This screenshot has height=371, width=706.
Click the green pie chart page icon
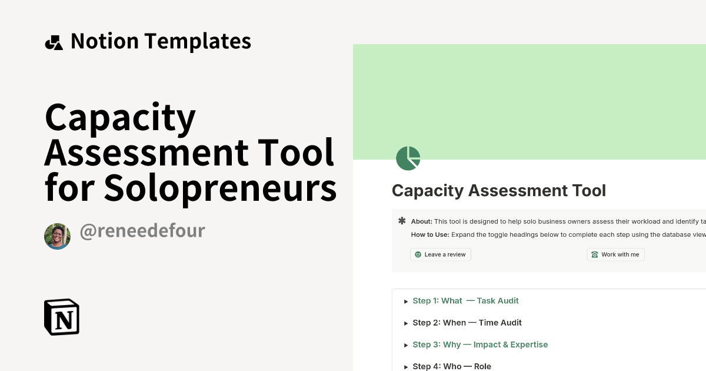click(408, 158)
